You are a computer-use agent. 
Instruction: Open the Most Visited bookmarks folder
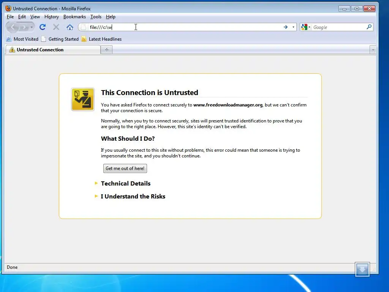[22, 39]
